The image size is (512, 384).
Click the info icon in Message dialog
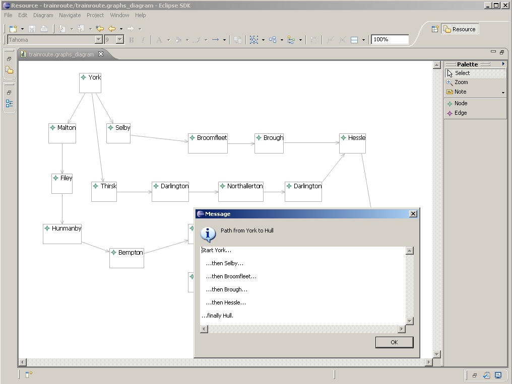[x=208, y=234]
